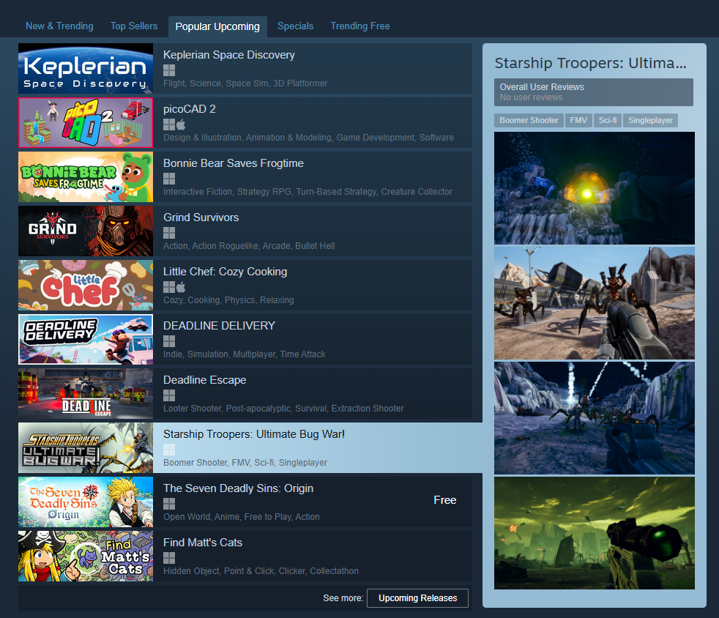The image size is (719, 618).
Task: Click Windows icon for Bonnie Bear Saves Frogtime
Action: 169,179
